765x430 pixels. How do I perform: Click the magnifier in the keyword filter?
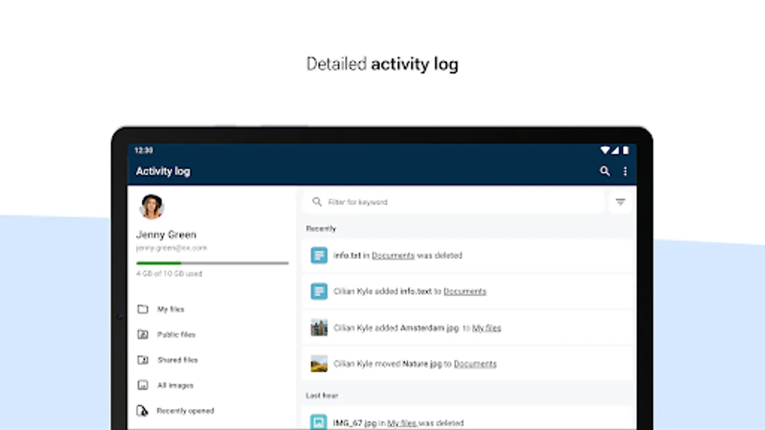pos(317,202)
